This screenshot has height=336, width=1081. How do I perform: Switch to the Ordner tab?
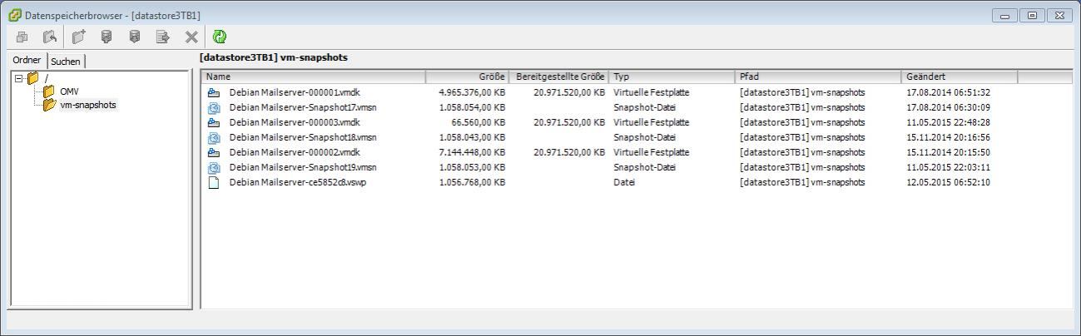pyautogui.click(x=27, y=61)
